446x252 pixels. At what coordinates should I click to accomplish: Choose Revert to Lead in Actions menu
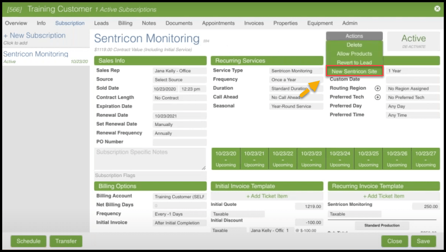pyautogui.click(x=354, y=63)
